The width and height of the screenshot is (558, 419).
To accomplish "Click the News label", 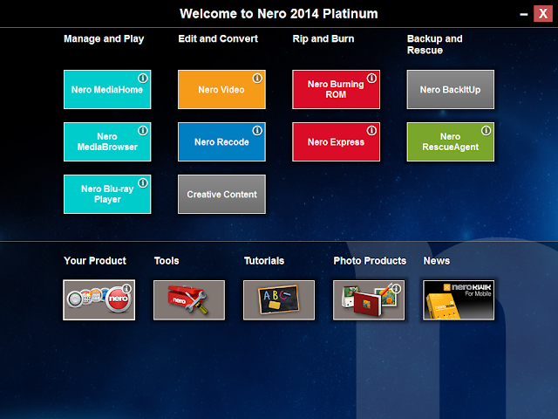I will coord(437,261).
